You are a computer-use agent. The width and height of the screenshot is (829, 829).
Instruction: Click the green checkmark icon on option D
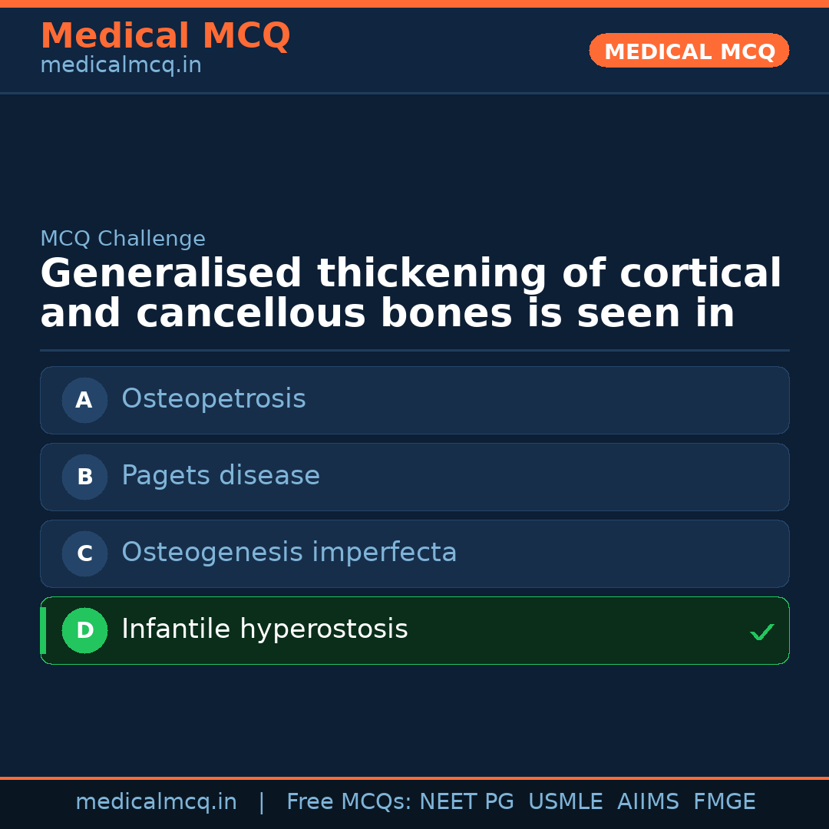(x=761, y=632)
